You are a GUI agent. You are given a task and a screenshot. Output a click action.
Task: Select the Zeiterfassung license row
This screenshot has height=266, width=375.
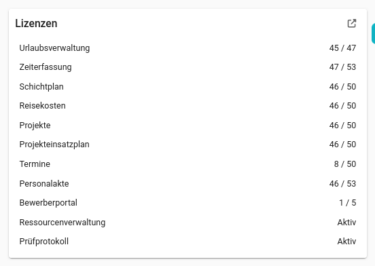pos(187,67)
